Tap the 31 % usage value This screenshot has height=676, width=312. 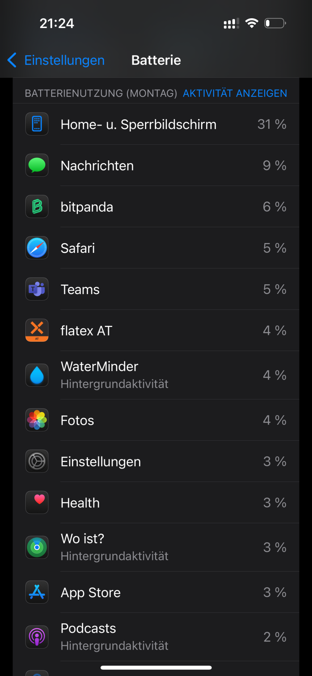[272, 124]
